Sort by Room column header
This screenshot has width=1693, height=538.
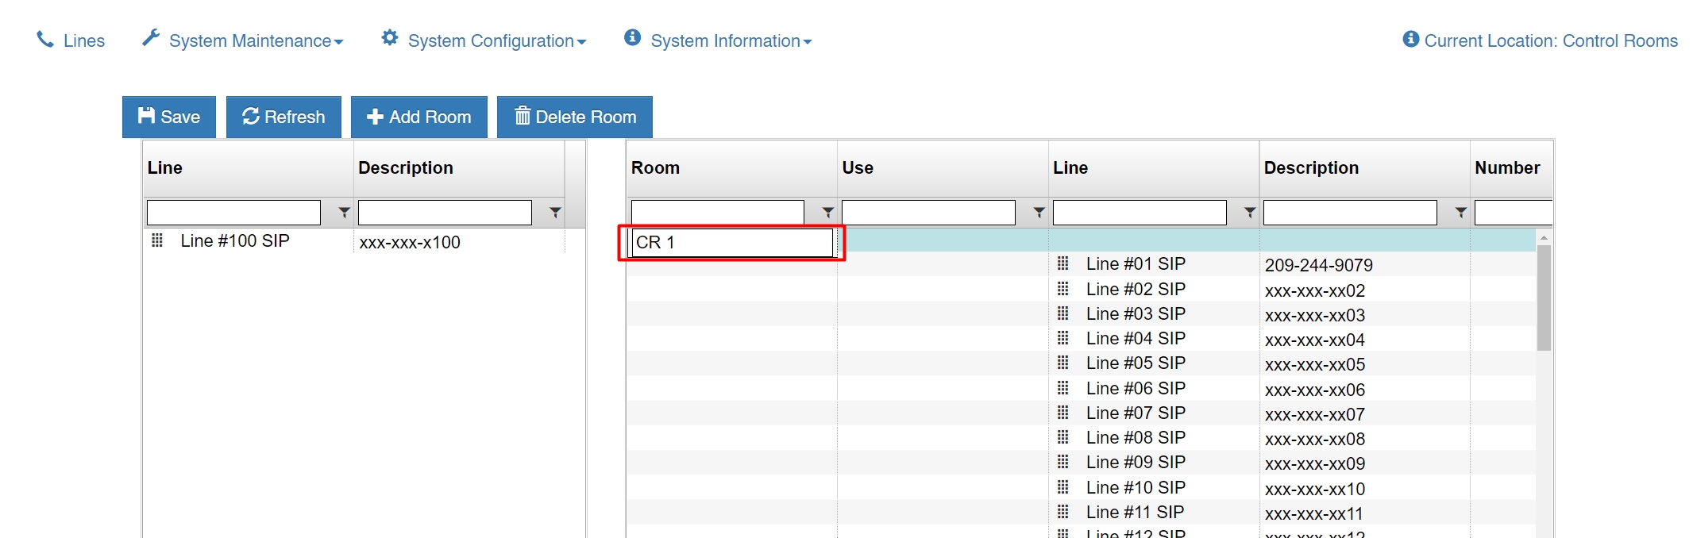coord(731,168)
